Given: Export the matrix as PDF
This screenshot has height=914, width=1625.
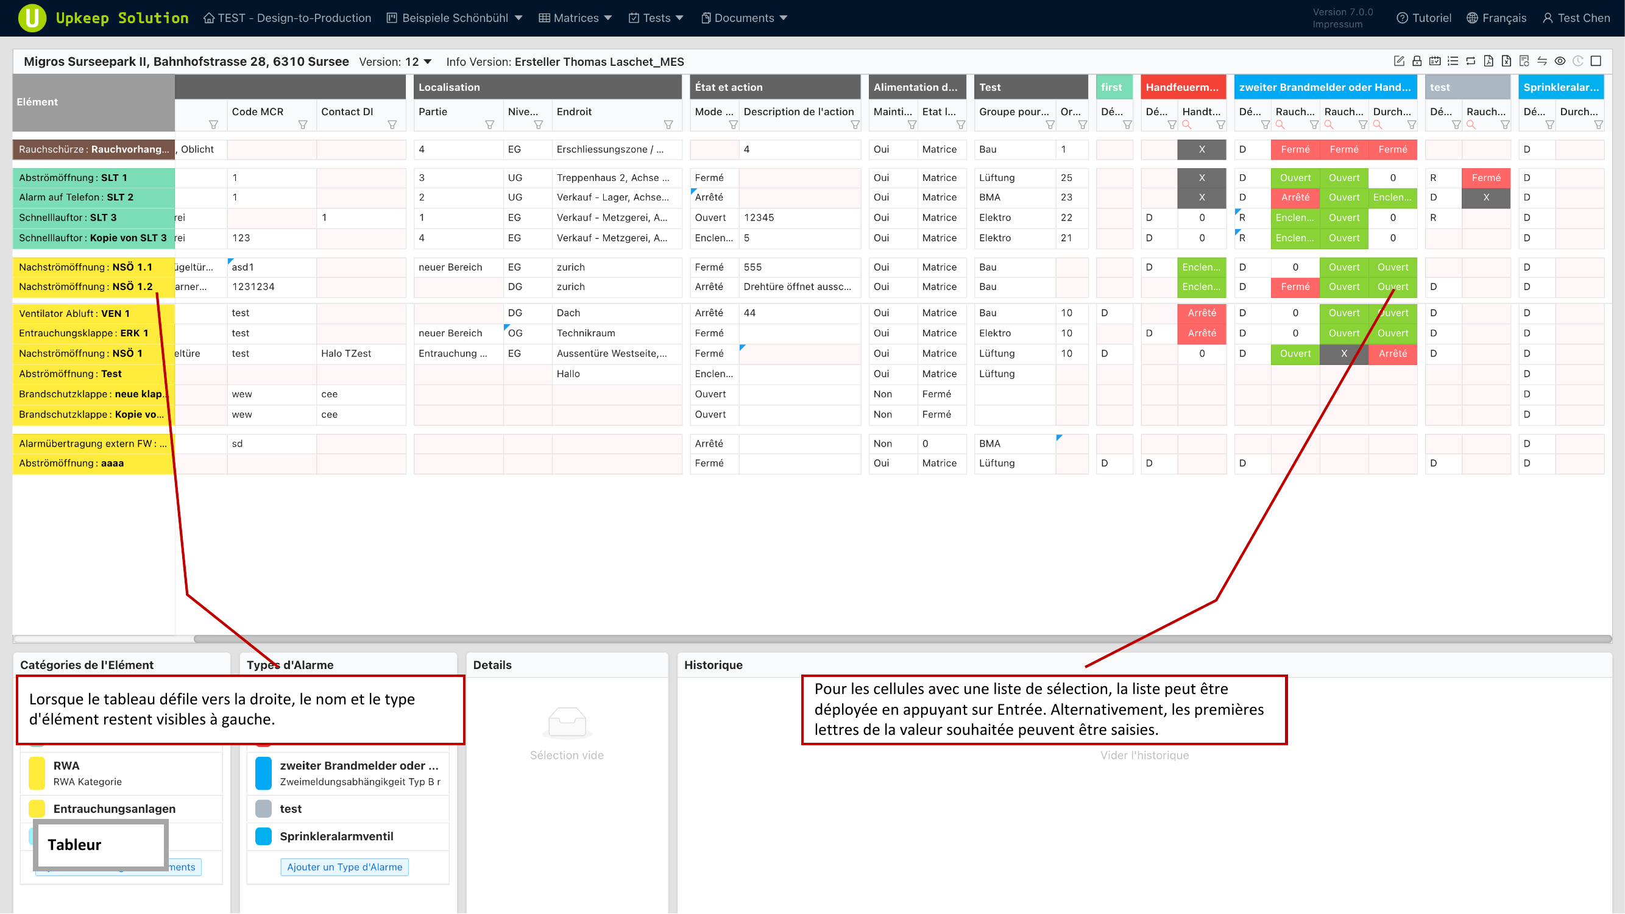Looking at the screenshot, I should 1488,61.
